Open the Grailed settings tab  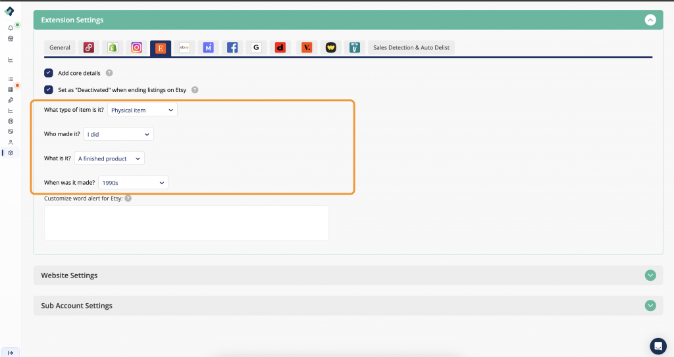256,48
